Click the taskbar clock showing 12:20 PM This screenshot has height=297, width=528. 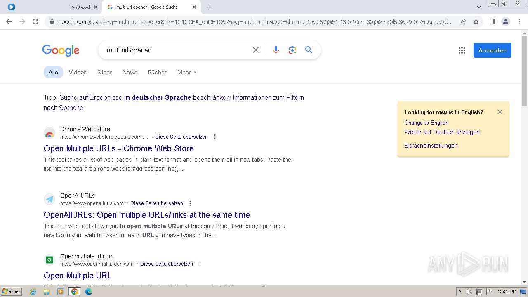coord(507,292)
